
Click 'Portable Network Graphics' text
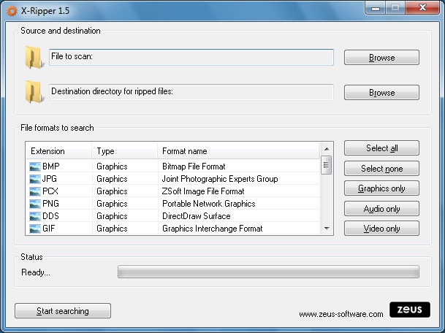pyautogui.click(x=208, y=204)
